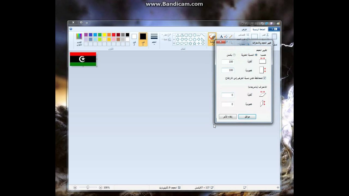This screenshot has width=349, height=196.
Task: Choose the diagonal line shape
Action: (203, 35)
